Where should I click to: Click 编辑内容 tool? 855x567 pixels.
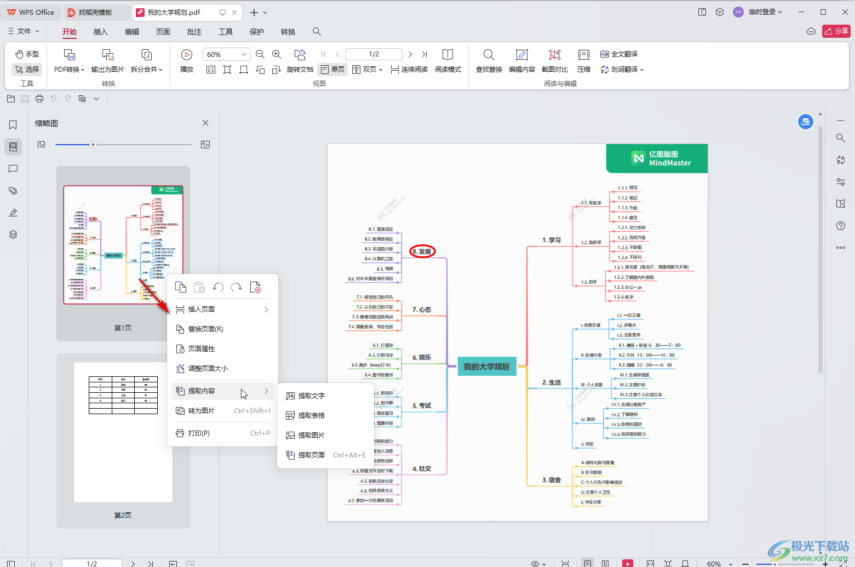click(x=521, y=61)
